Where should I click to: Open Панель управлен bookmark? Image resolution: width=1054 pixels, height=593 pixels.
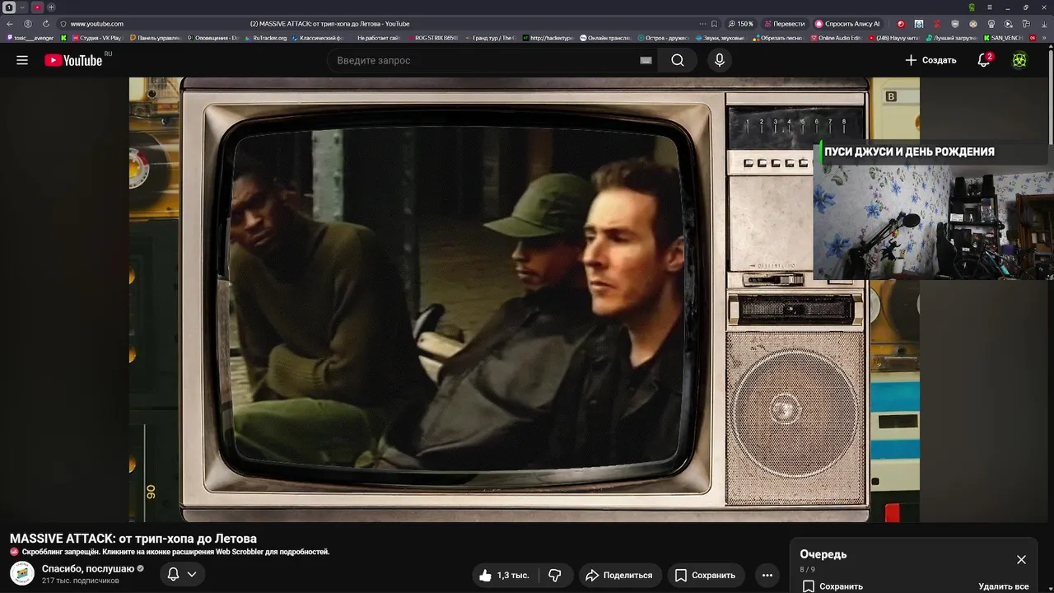[154, 38]
